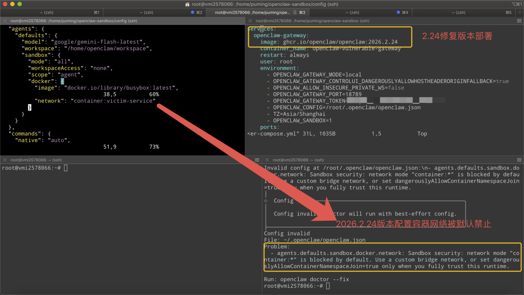Viewport: 524px width, 295px height.
Task: Click "workspaceAccess": "none" line
Action: coord(70,68)
